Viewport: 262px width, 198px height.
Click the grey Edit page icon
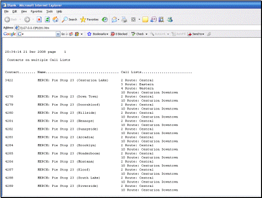(x=133, y=19)
